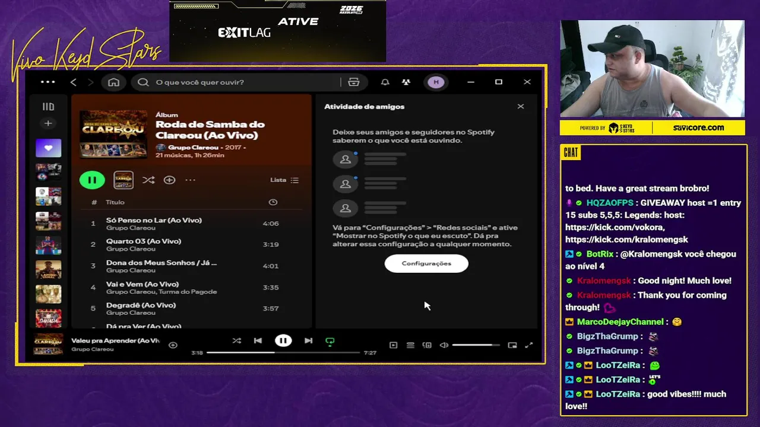Image resolution: width=760 pixels, height=427 pixels.
Task: Toggle the green repeat button
Action: [330, 341]
